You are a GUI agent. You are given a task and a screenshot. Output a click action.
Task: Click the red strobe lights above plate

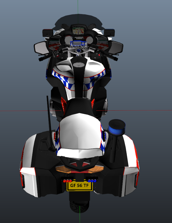tap(67, 181)
